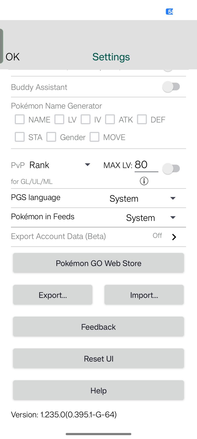
Task: Open the Feedback form
Action: click(x=99, y=327)
